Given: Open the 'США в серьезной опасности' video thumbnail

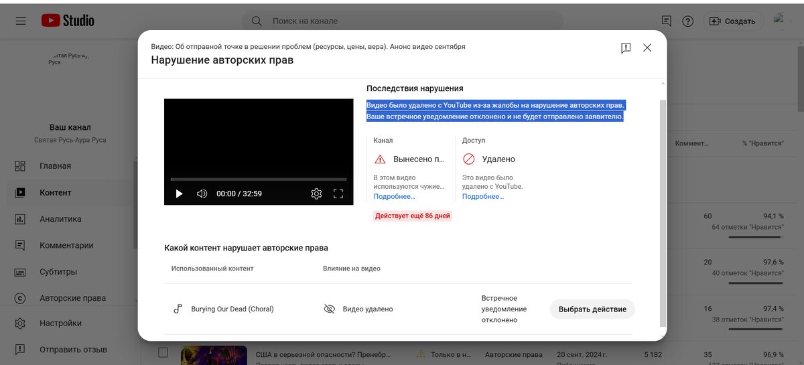Looking at the screenshot, I should 214,355.
